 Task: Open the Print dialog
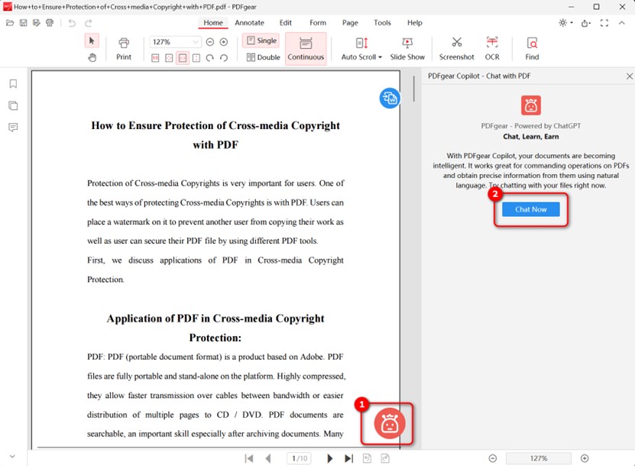click(123, 47)
